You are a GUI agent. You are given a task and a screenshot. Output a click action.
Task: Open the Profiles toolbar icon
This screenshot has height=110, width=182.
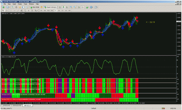pyautogui.click(x=8, y=7)
